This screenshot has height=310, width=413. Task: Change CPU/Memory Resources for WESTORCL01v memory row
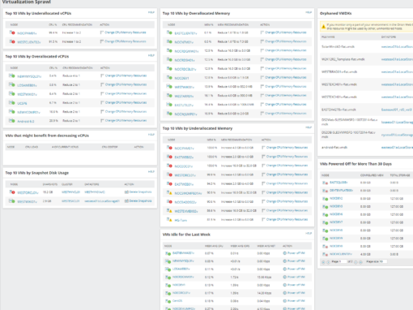coord(287,174)
